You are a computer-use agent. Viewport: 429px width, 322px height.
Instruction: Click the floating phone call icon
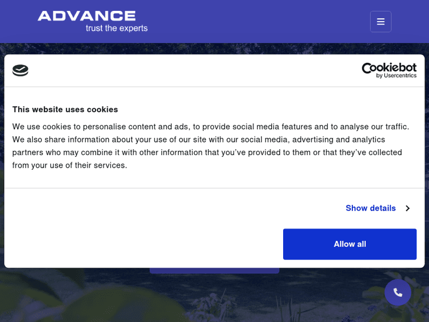pyautogui.click(x=398, y=292)
